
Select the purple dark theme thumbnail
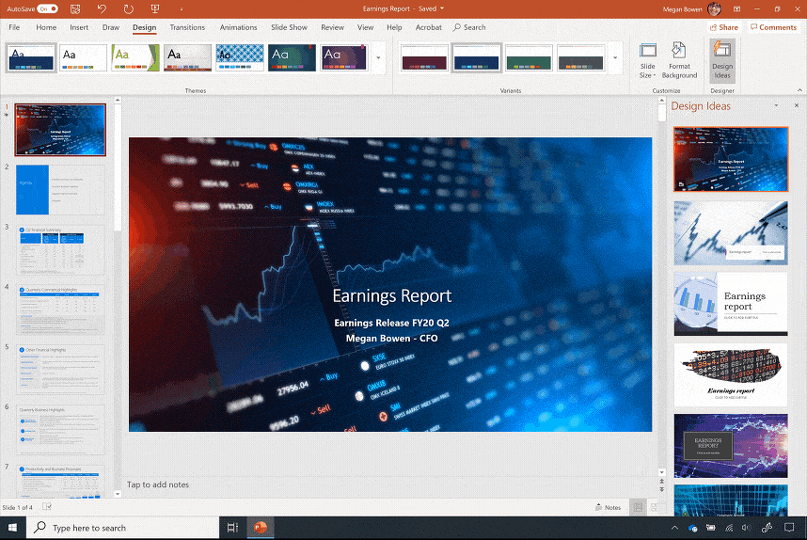point(344,57)
